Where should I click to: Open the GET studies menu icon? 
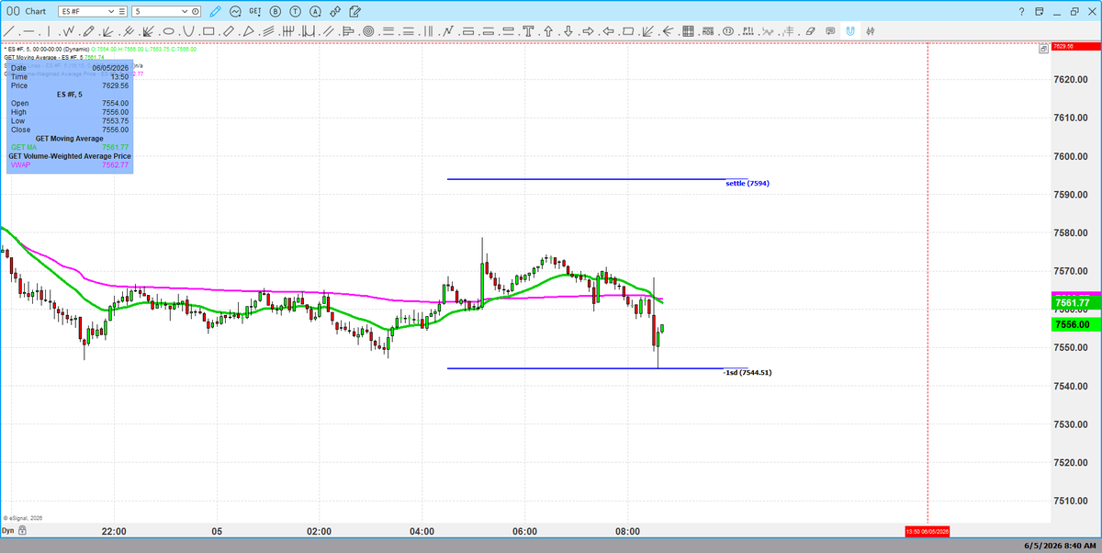(x=254, y=11)
